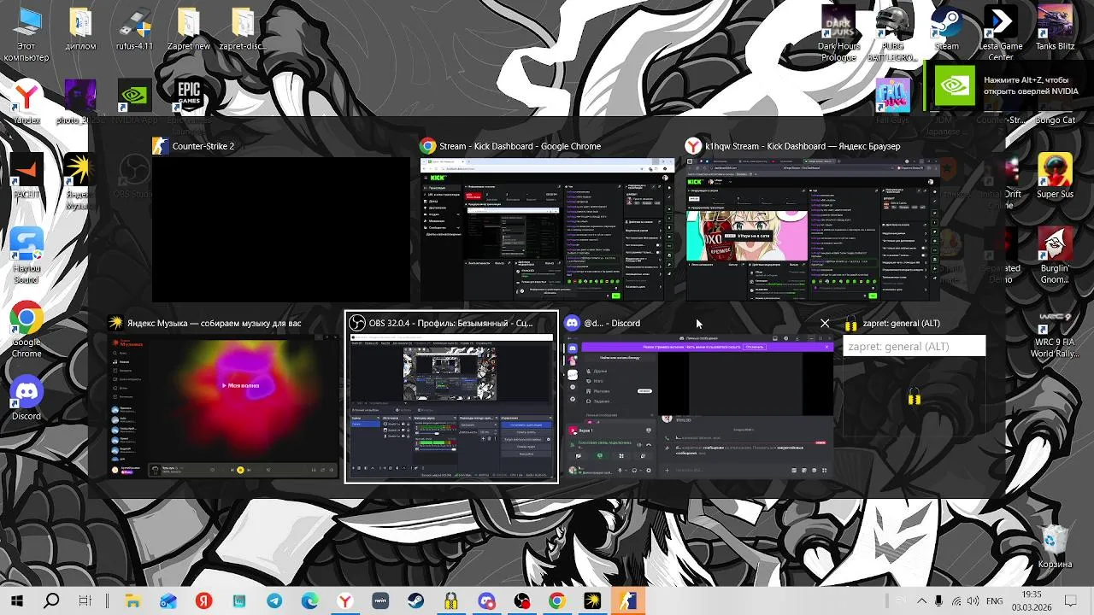Launch the Tanks Blitz desktop shortcut

click(x=1056, y=30)
